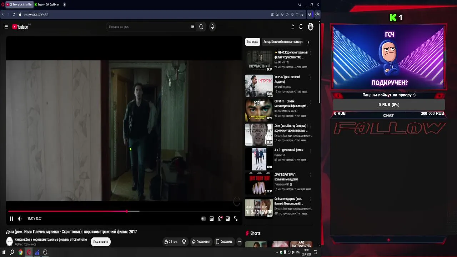457x257 pixels.
Task: Focus the YouTube search input field
Action: [x=149, y=27]
